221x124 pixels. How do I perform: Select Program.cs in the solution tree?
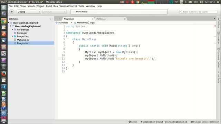[x=23, y=43]
